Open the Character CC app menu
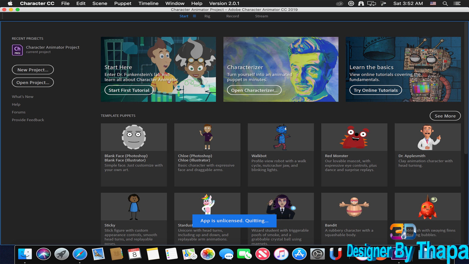Image resolution: width=469 pixels, height=264 pixels. click(x=37, y=3)
